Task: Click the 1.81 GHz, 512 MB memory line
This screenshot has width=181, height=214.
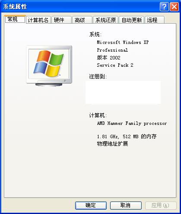Action: 127,136
